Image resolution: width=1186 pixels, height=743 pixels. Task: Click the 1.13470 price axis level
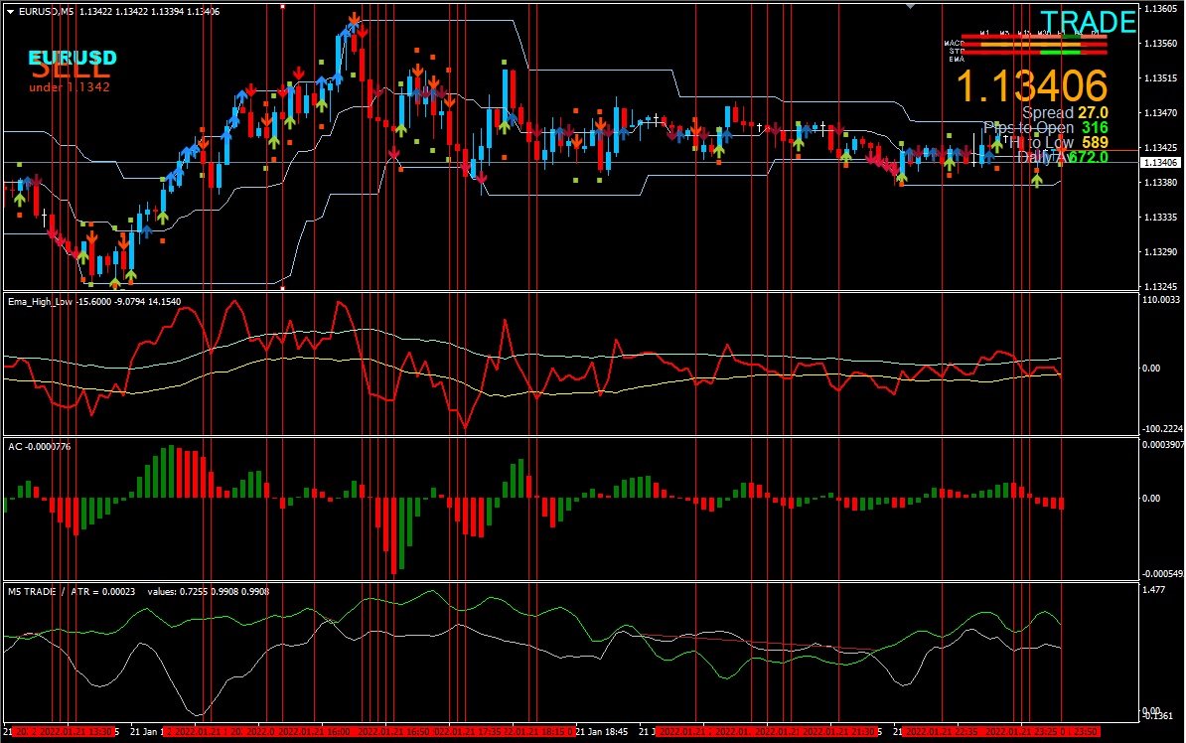pyautogui.click(x=1160, y=112)
